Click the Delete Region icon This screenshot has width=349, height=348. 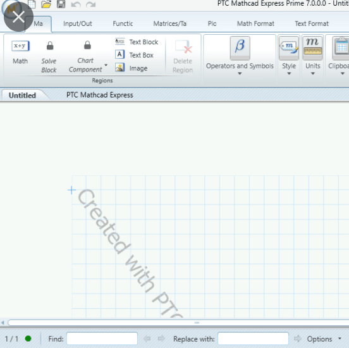click(183, 47)
